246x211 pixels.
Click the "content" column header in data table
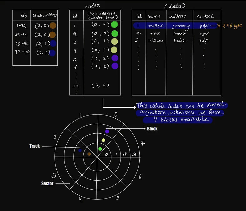point(205,16)
